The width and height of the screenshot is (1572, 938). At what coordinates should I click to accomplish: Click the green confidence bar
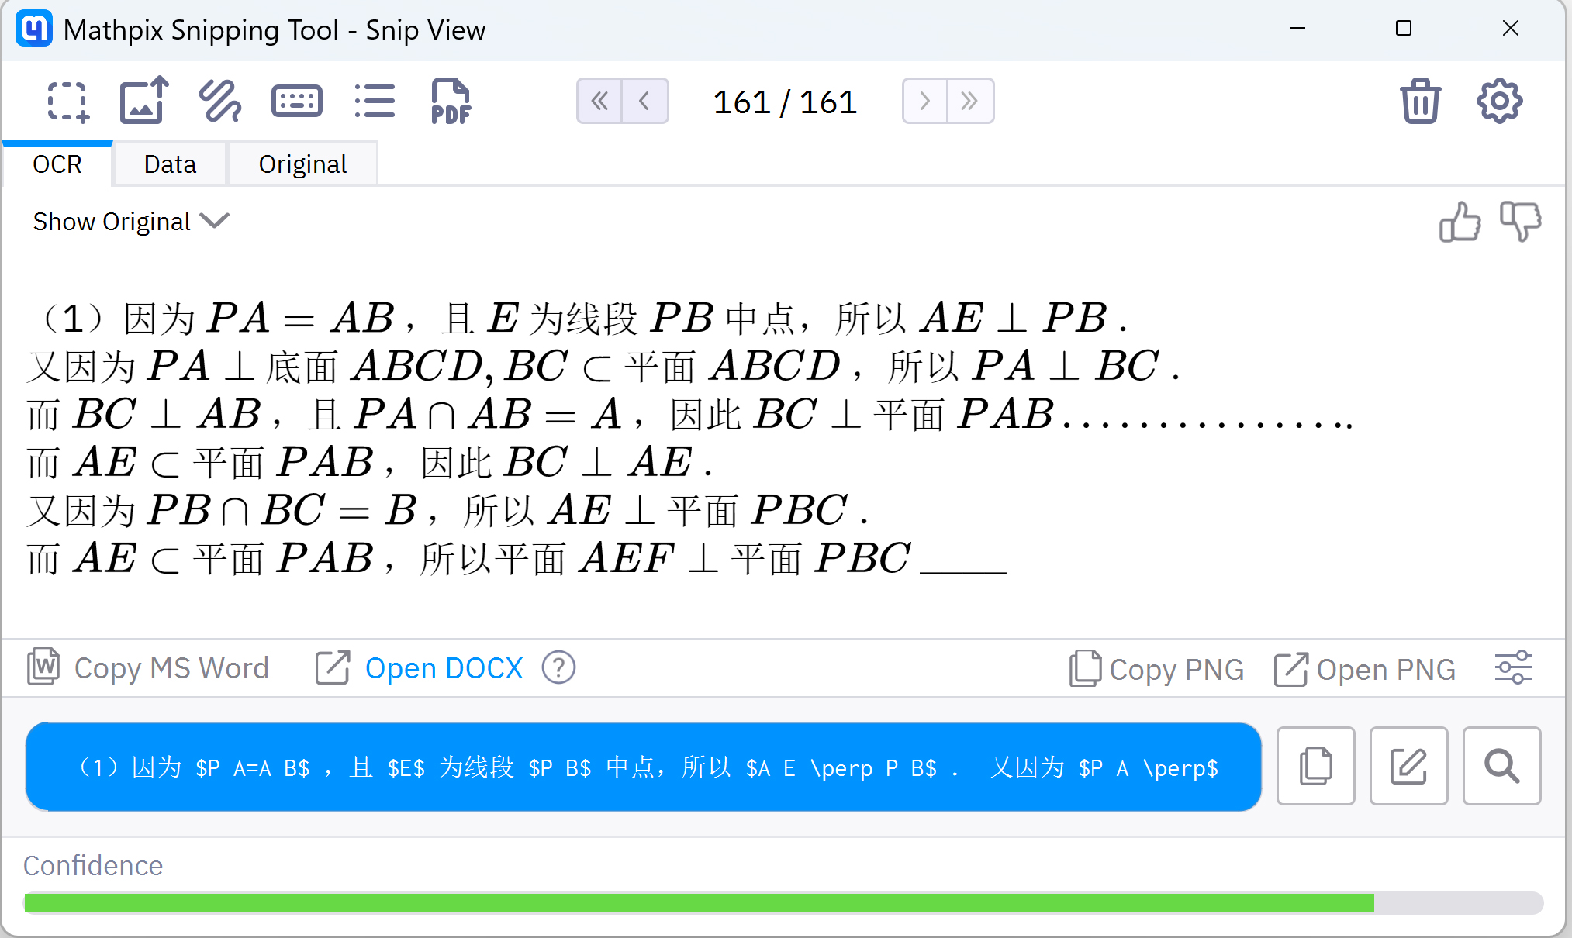tap(699, 903)
